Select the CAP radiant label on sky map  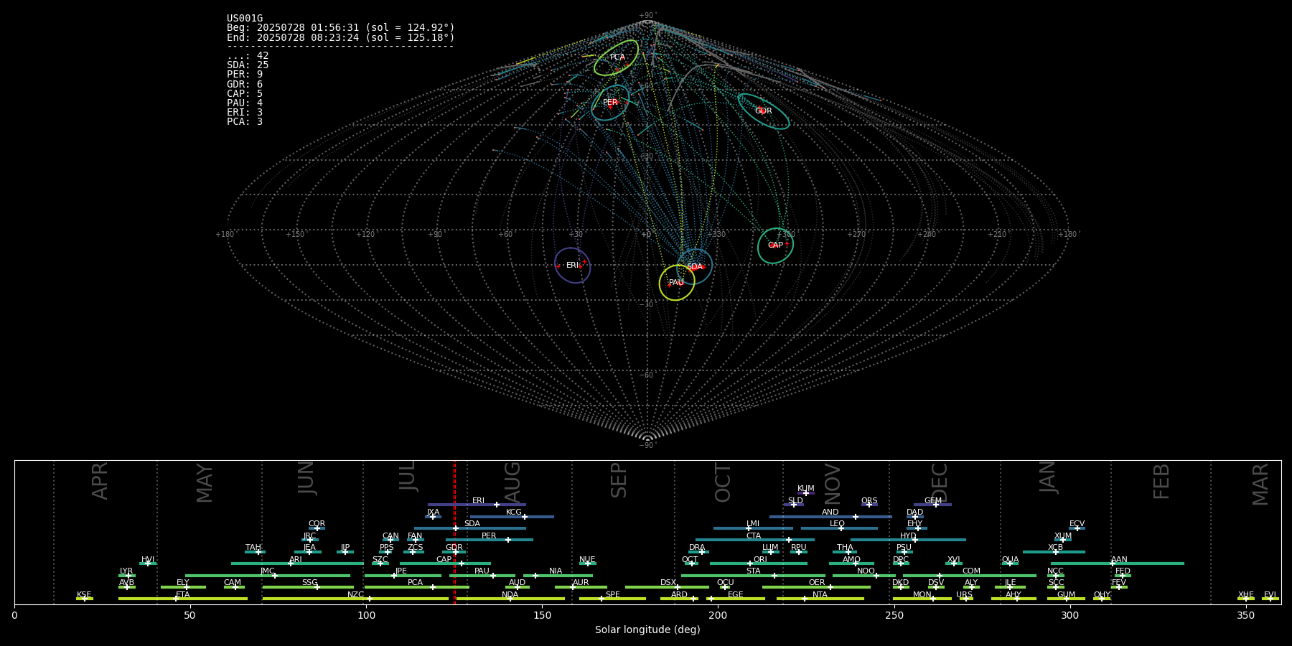775,245
